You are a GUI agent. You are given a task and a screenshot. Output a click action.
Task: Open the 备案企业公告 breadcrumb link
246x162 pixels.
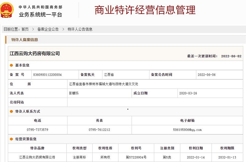(x=48, y=29)
